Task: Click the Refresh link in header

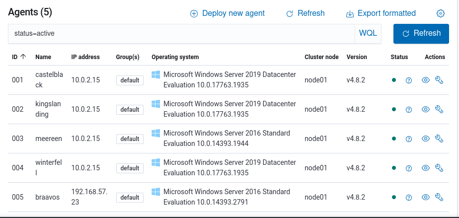Action: tap(306, 13)
